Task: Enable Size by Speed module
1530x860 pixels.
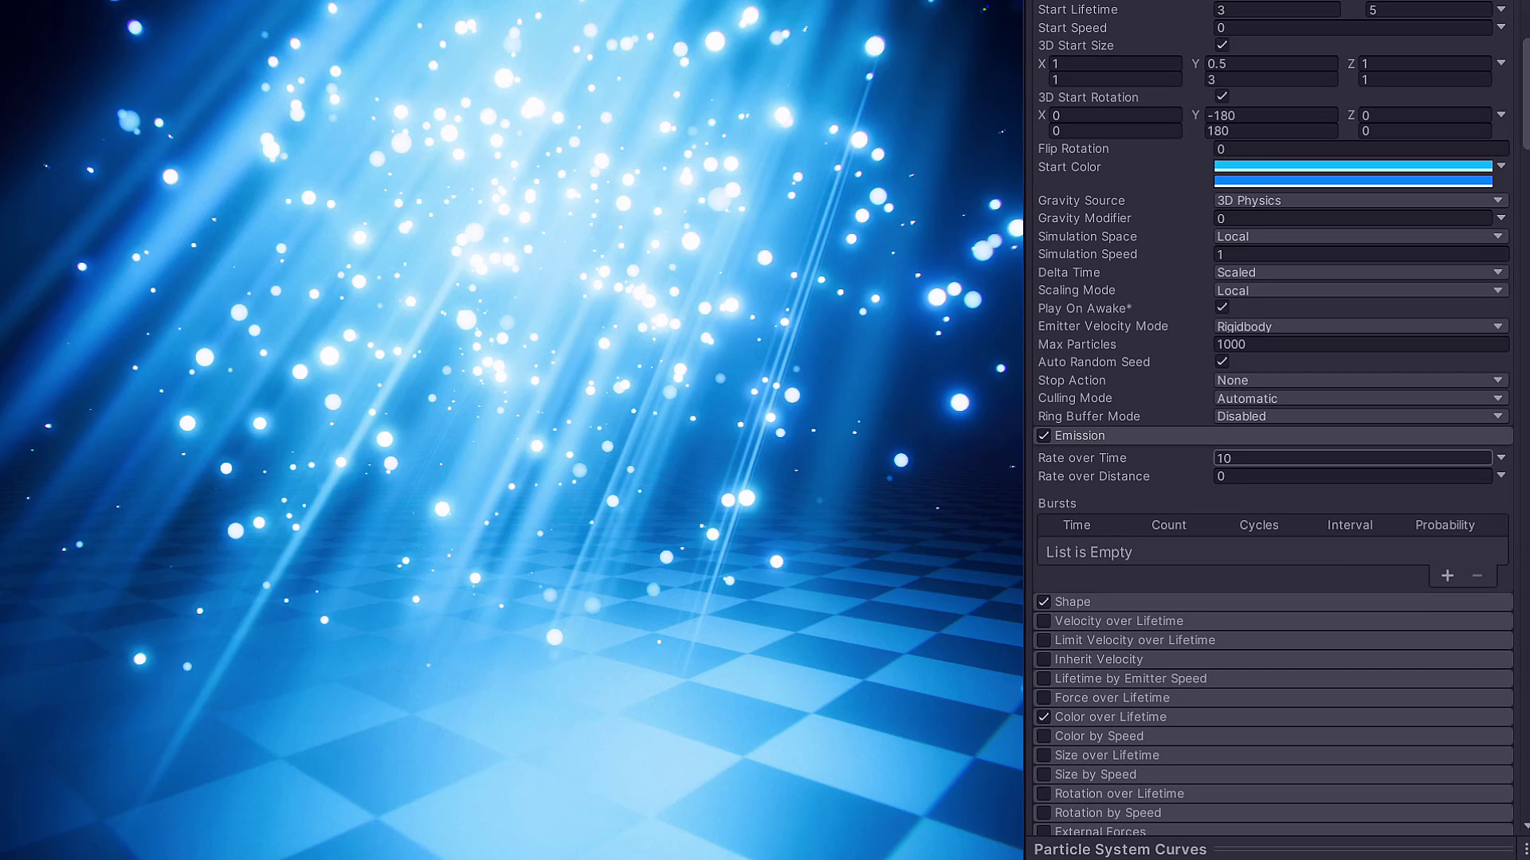Action: (x=1043, y=774)
